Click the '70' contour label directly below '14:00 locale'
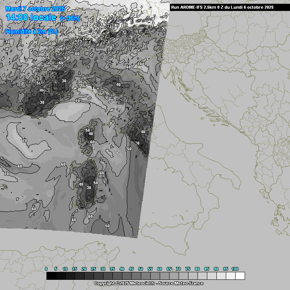Viewport: 290px width, 290px height. click(62, 24)
